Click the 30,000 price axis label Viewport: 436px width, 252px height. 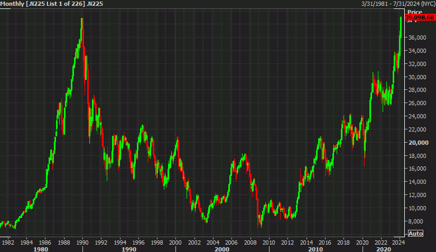(417, 77)
